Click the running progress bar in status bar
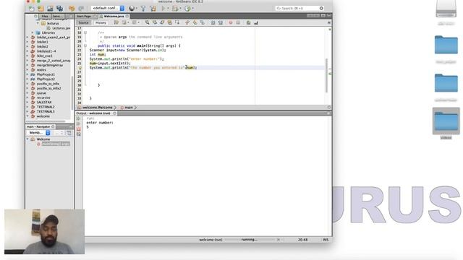Viewport: 463px width, 260px height. coord(250,240)
